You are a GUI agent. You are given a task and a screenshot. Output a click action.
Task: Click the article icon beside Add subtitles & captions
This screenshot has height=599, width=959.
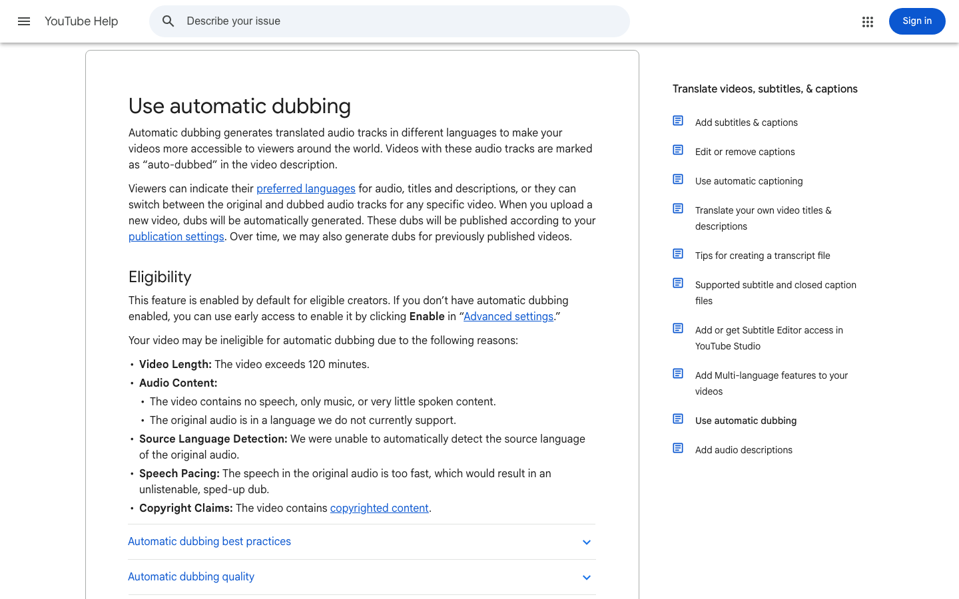click(x=678, y=120)
